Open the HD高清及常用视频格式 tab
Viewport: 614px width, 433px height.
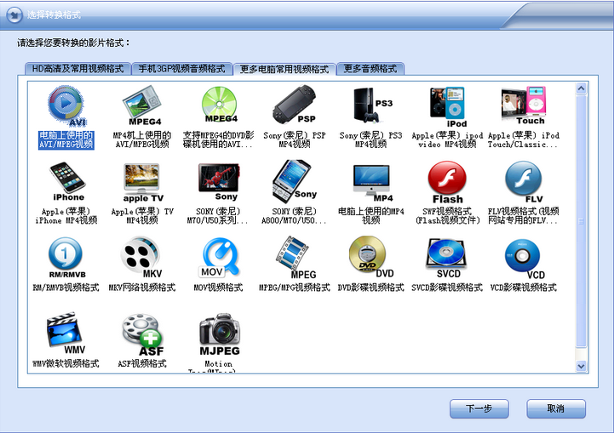coord(78,69)
